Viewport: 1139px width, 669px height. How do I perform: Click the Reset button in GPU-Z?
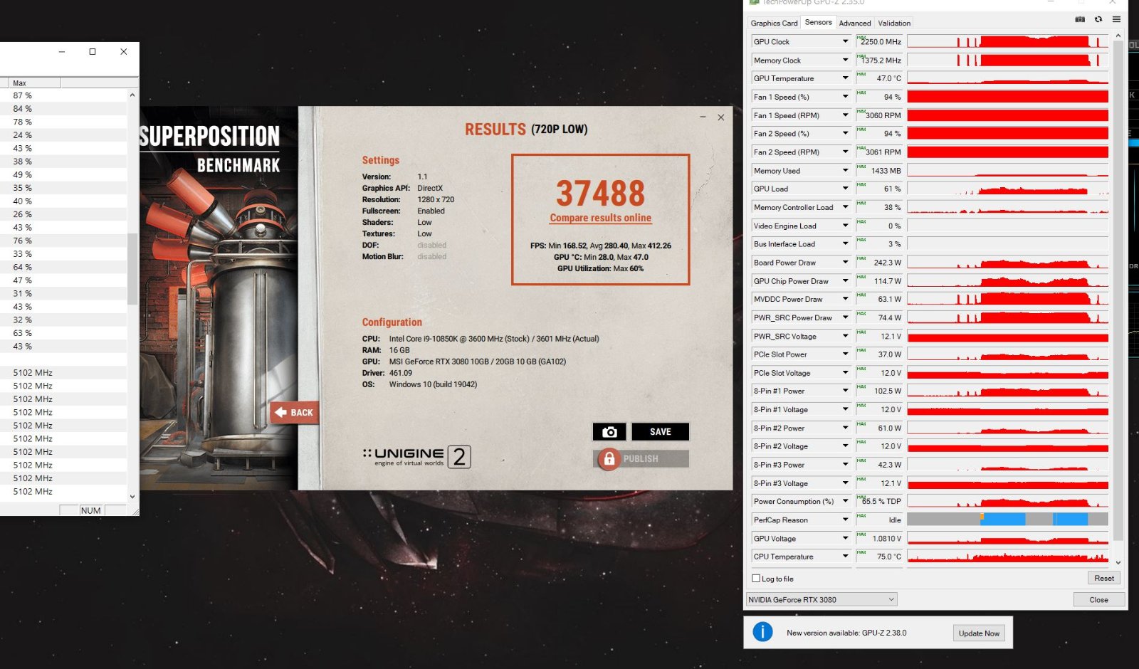(1104, 578)
